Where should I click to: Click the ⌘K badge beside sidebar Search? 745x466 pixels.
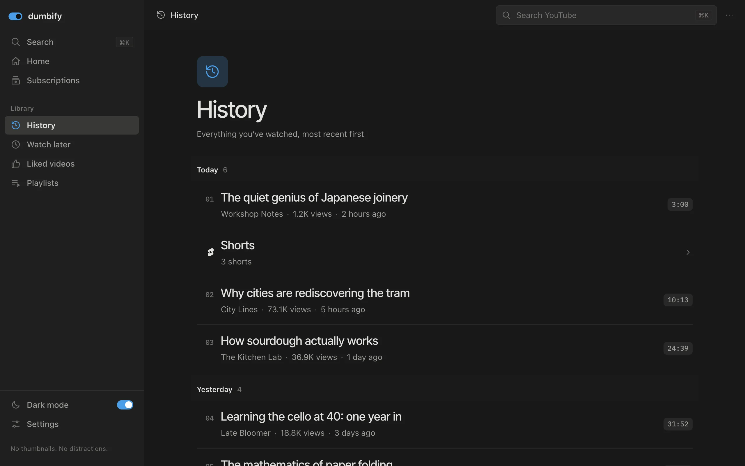click(124, 42)
